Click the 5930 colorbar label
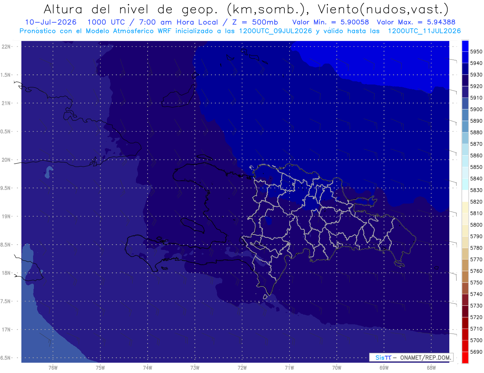This screenshot has height=373, width=484. click(x=476, y=75)
